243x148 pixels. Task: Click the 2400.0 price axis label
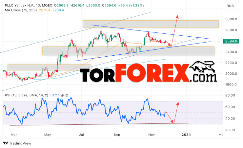point(231,52)
